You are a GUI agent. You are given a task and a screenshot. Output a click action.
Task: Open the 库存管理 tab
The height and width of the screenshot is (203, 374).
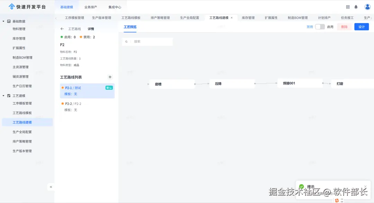tap(248, 18)
